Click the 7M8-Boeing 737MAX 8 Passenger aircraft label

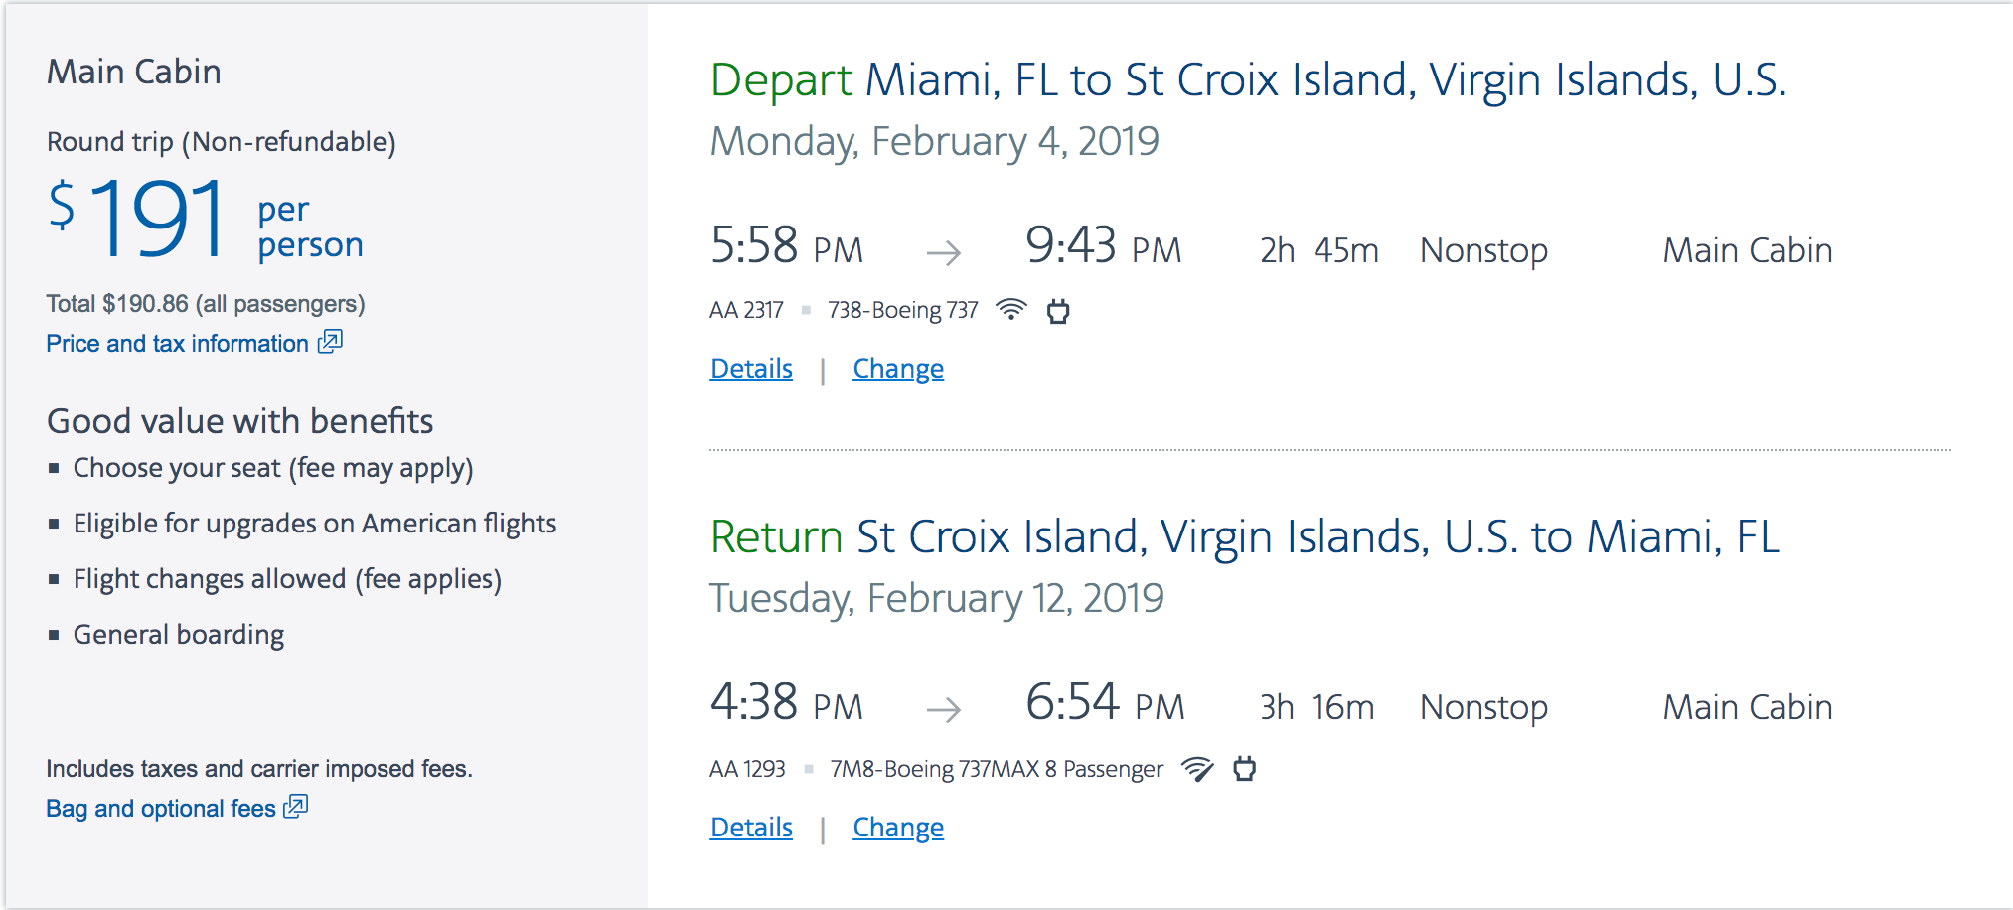pos(997,769)
